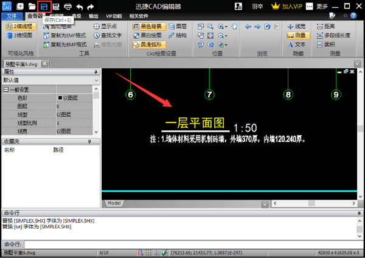Click the 命令行 input field
This screenshot has height=258, width=365.
[193, 244]
